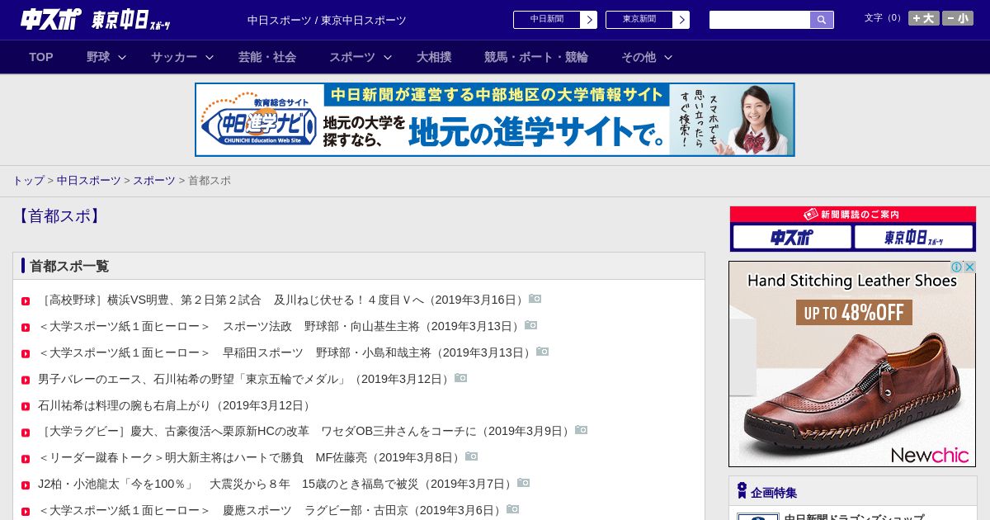Click red bullet before 横浜VS明豊 article
Screen dimensions: 990x520
(x=26, y=301)
